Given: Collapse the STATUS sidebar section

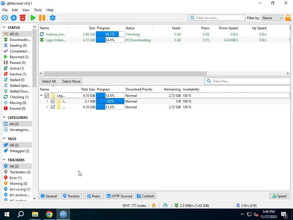Looking at the screenshot, I should coord(4,27).
